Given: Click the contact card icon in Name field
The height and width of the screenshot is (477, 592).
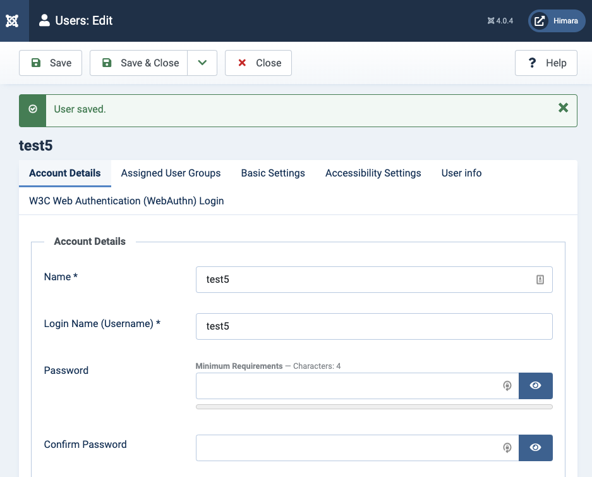Looking at the screenshot, I should click(540, 279).
